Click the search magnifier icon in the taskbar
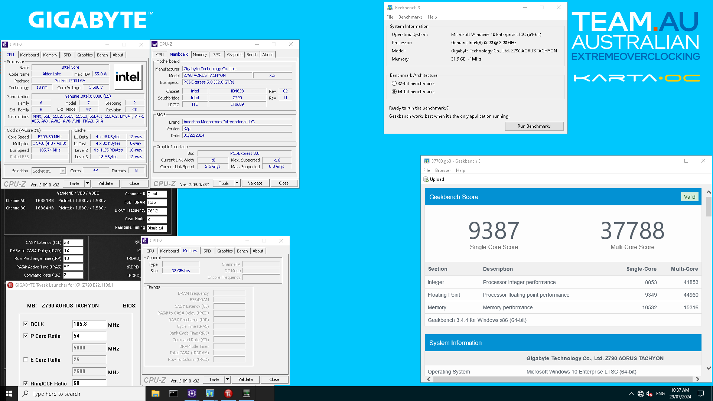 click(x=26, y=394)
